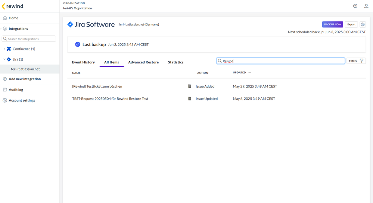The image size is (373, 203).
Task: Click the May 29, 2025 3:49 AM date
Action: click(x=255, y=86)
